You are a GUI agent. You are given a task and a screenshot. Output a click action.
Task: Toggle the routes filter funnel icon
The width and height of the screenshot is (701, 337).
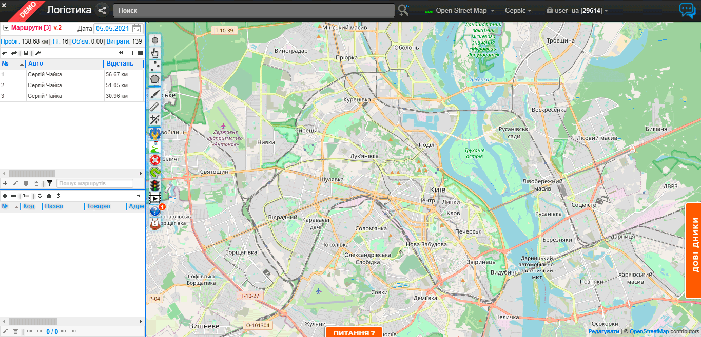[x=50, y=183]
